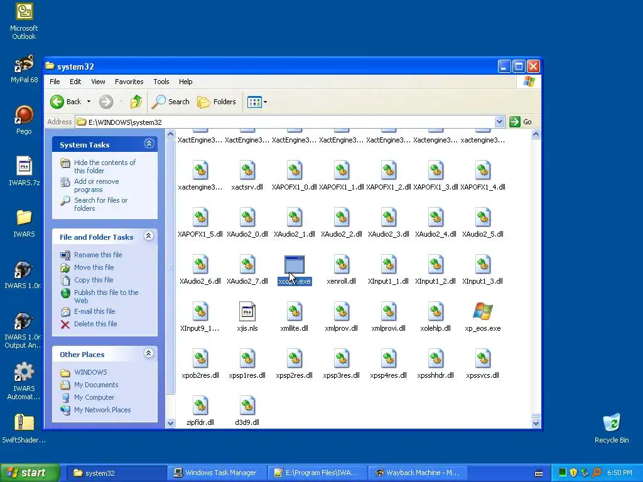Image resolution: width=643 pixels, height=482 pixels.
Task: Collapse the File and Folder Tasks panel
Action: [149, 236]
